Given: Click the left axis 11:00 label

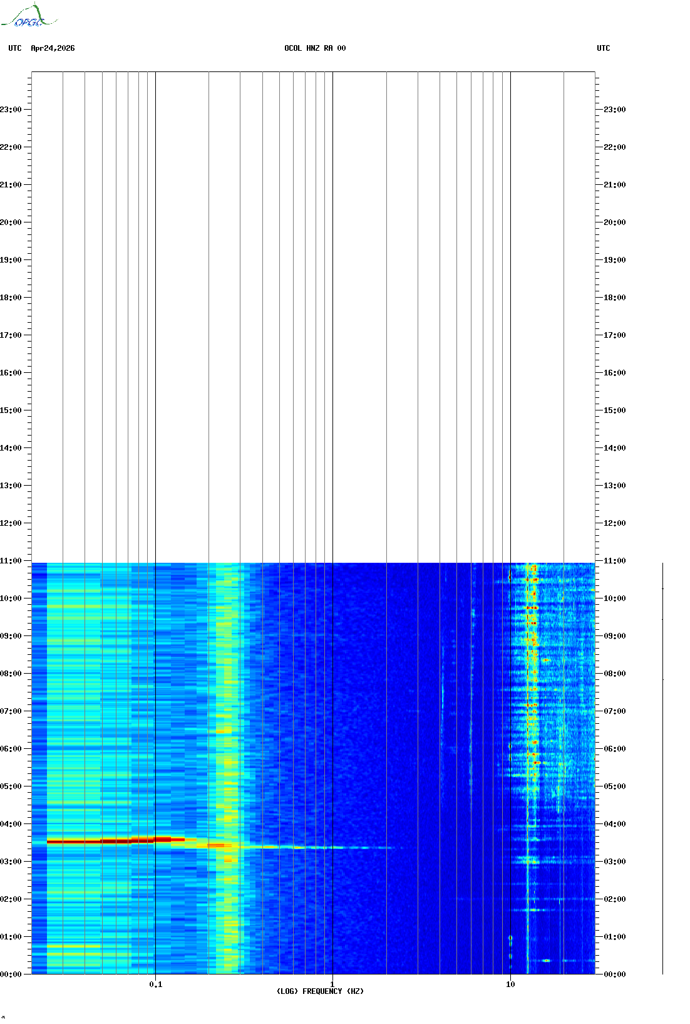Looking at the screenshot, I should coord(11,561).
